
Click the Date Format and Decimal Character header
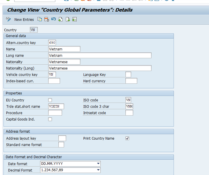pyautogui.click(x=89, y=157)
